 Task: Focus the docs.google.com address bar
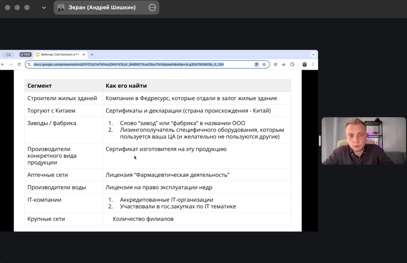click(147, 64)
